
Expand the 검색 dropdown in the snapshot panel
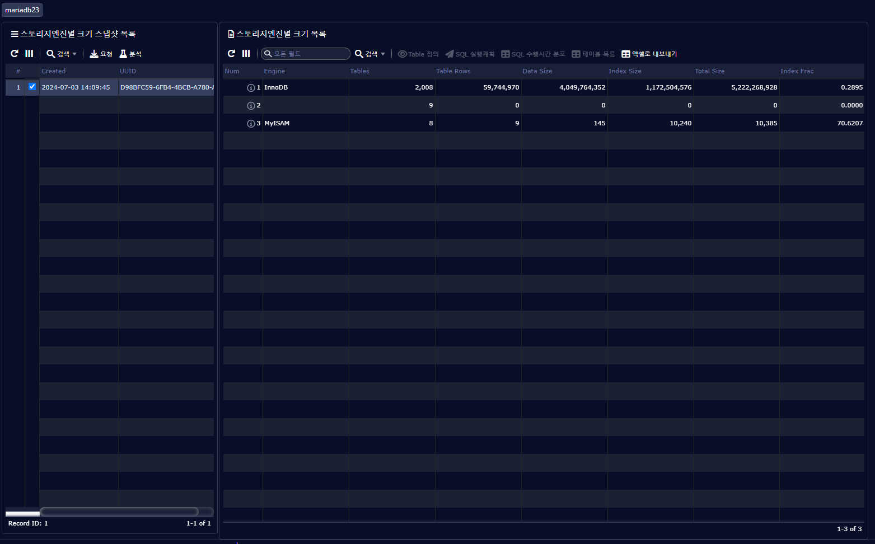tap(62, 54)
